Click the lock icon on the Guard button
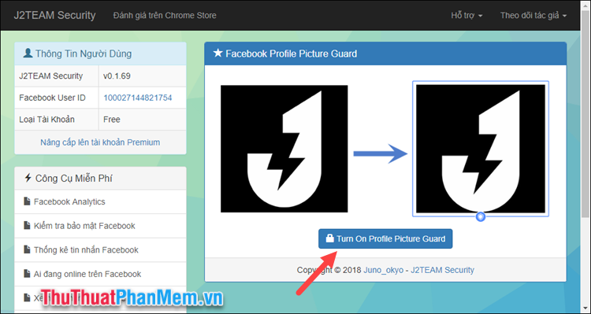The height and width of the screenshot is (314, 591). pyautogui.click(x=330, y=238)
